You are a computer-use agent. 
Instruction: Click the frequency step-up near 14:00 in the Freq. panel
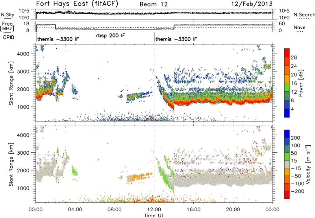coord(174,27)
